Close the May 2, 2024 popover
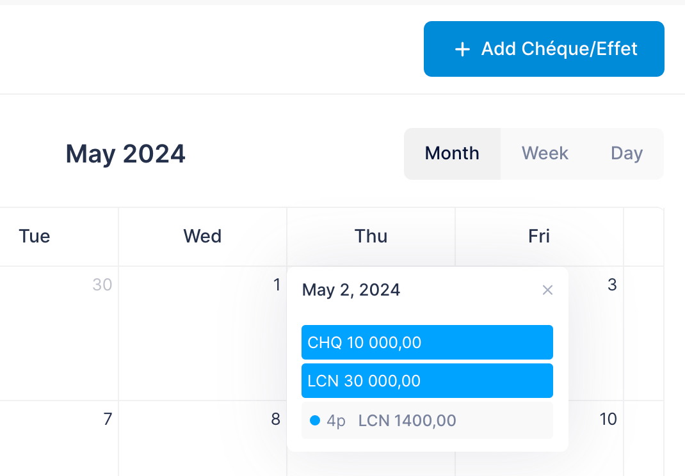Screen dimensions: 685x476 point(547,290)
